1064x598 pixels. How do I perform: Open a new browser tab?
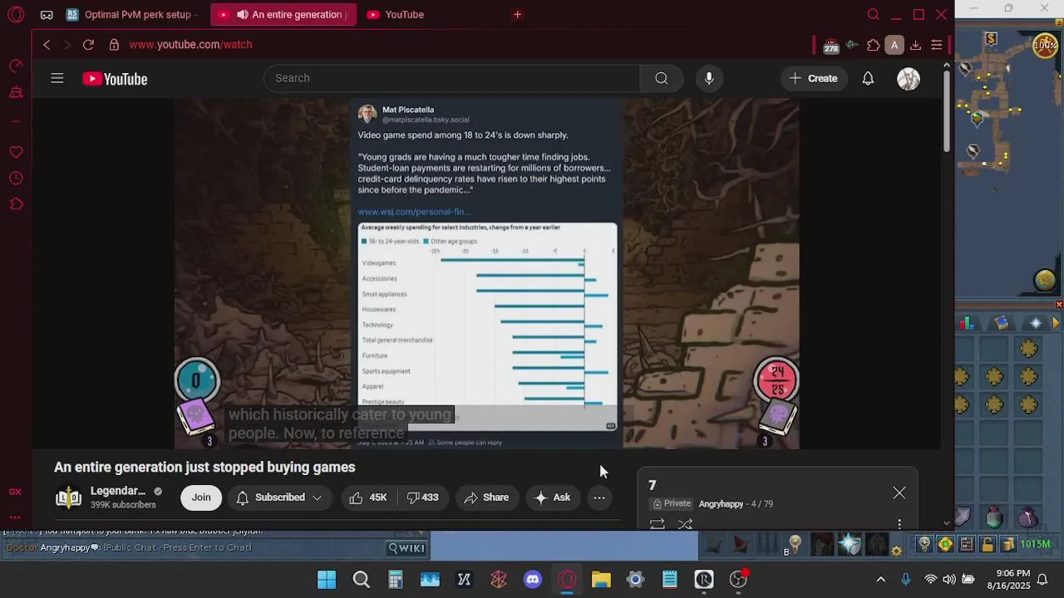click(x=517, y=14)
